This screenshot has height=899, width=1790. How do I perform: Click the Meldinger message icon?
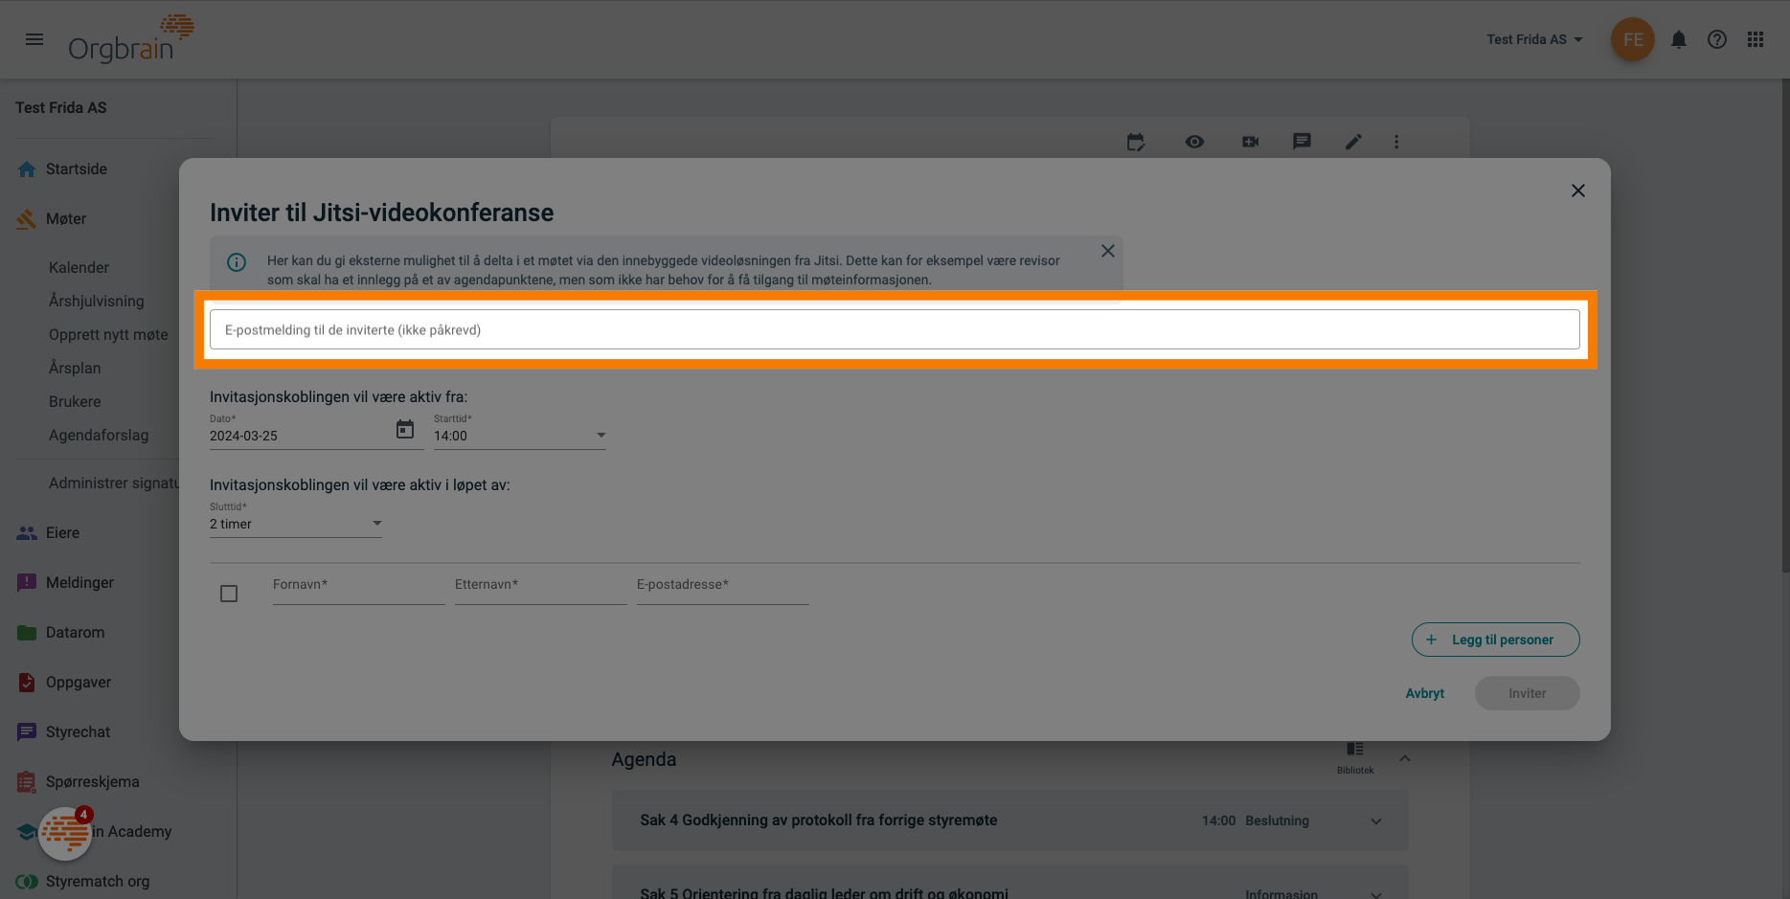pos(27,583)
